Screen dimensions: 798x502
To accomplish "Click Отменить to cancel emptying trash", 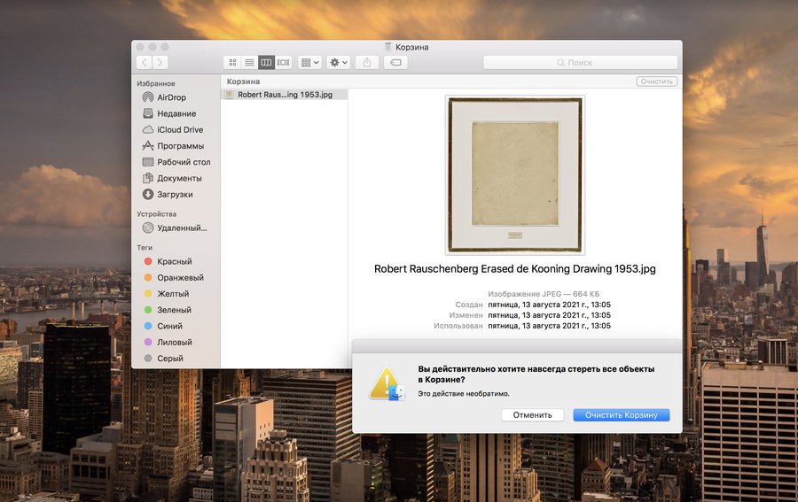I will click(532, 414).
